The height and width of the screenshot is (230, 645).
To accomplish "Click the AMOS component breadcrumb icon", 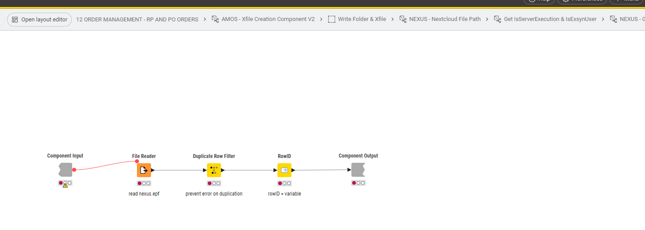I will [x=215, y=19].
